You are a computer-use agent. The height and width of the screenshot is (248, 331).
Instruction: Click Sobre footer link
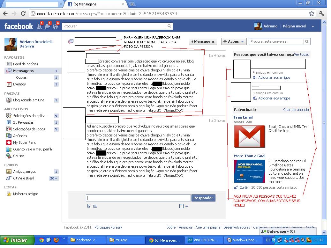point(171,227)
